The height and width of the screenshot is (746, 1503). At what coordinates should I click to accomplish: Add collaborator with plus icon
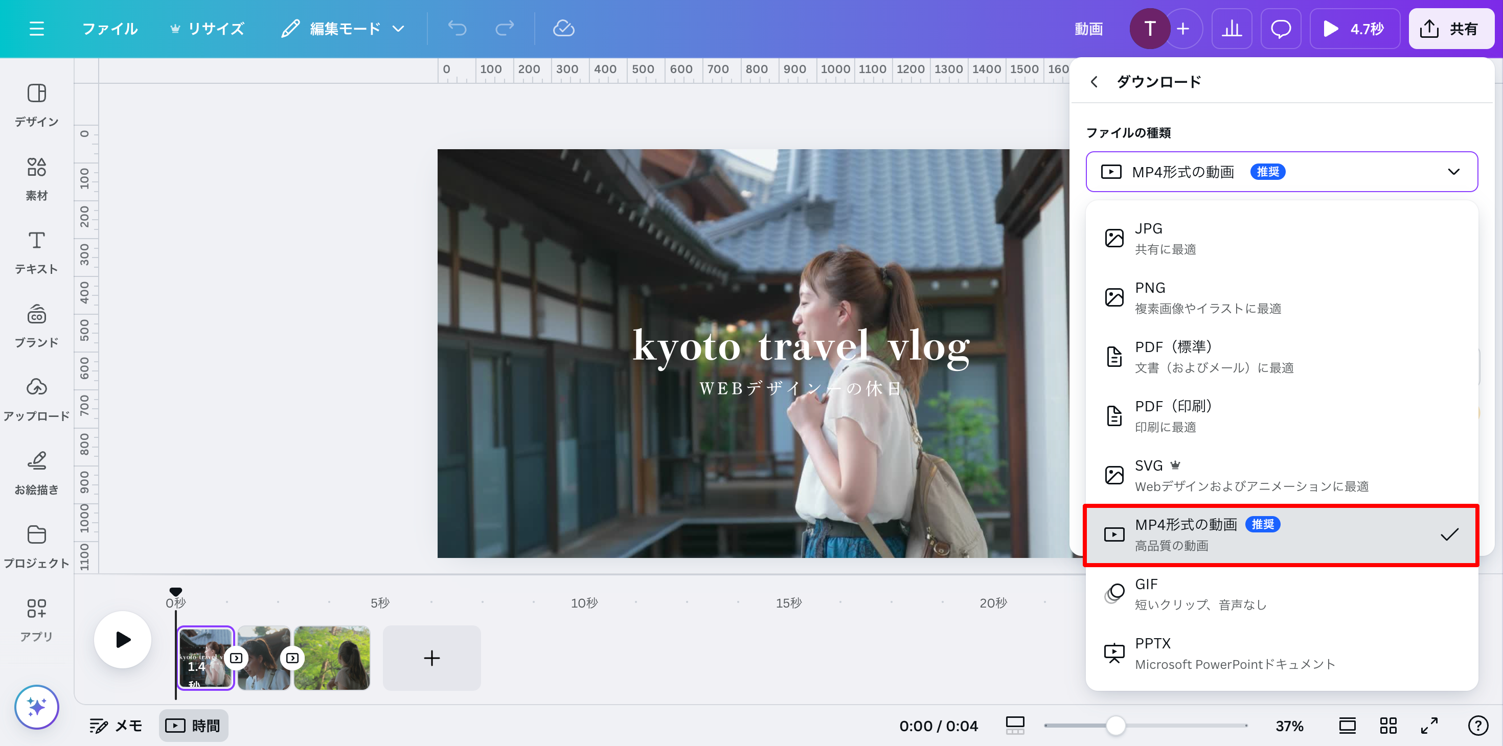(1183, 29)
